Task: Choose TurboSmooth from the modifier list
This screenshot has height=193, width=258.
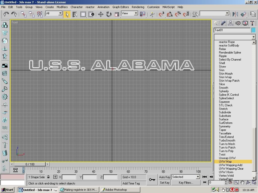Action: coord(227,140)
